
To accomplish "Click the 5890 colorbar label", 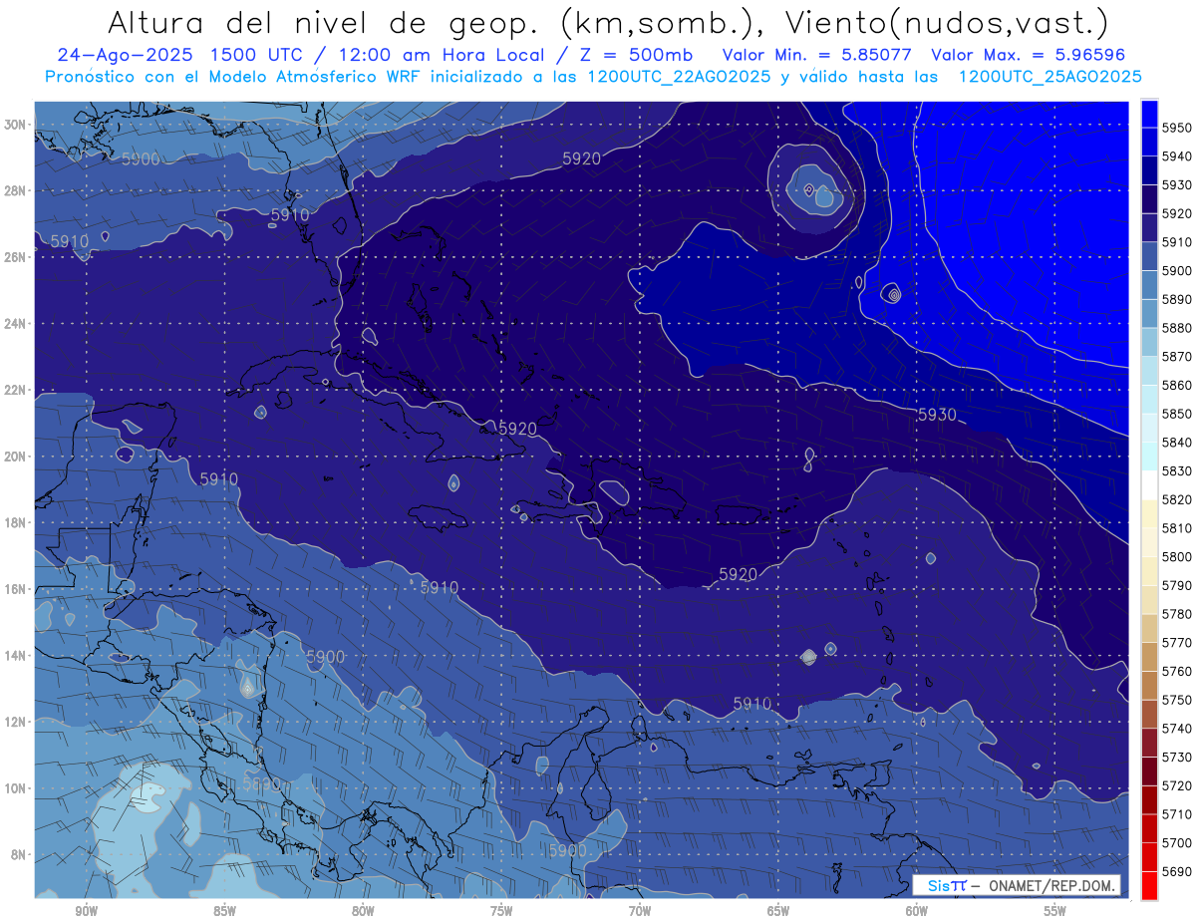I will (x=1178, y=299).
